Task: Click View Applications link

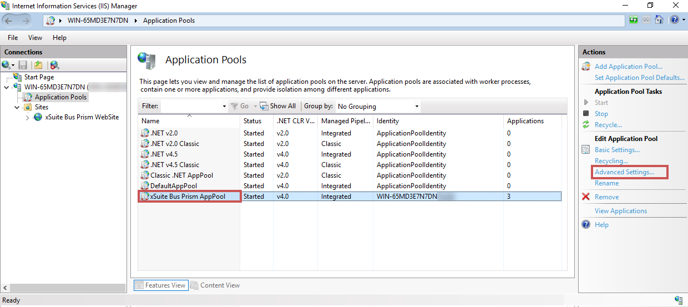Action: tap(621, 211)
